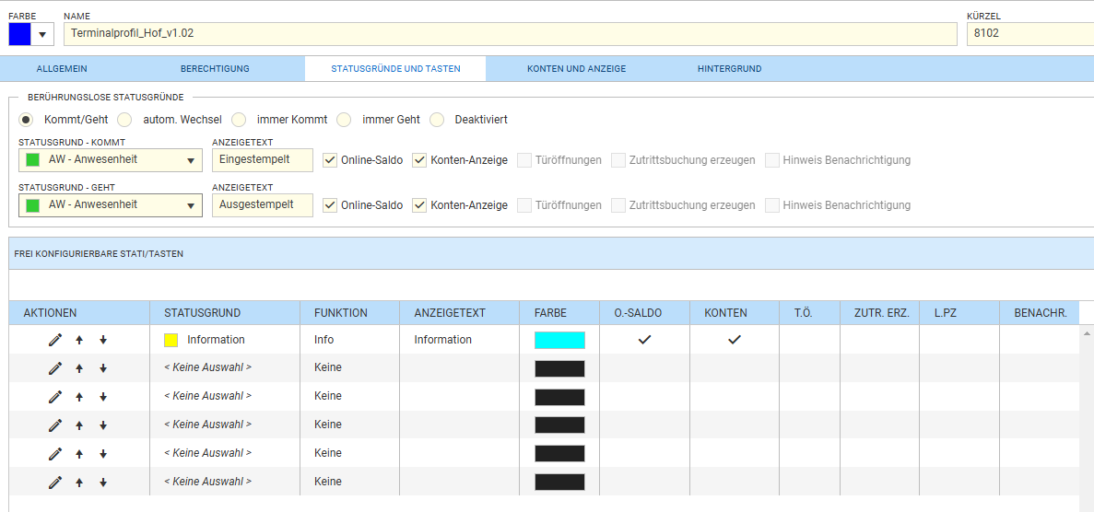Viewport: 1094px width, 512px height.
Task: Click the cyan color swatch in the Information row
Action: (x=559, y=340)
